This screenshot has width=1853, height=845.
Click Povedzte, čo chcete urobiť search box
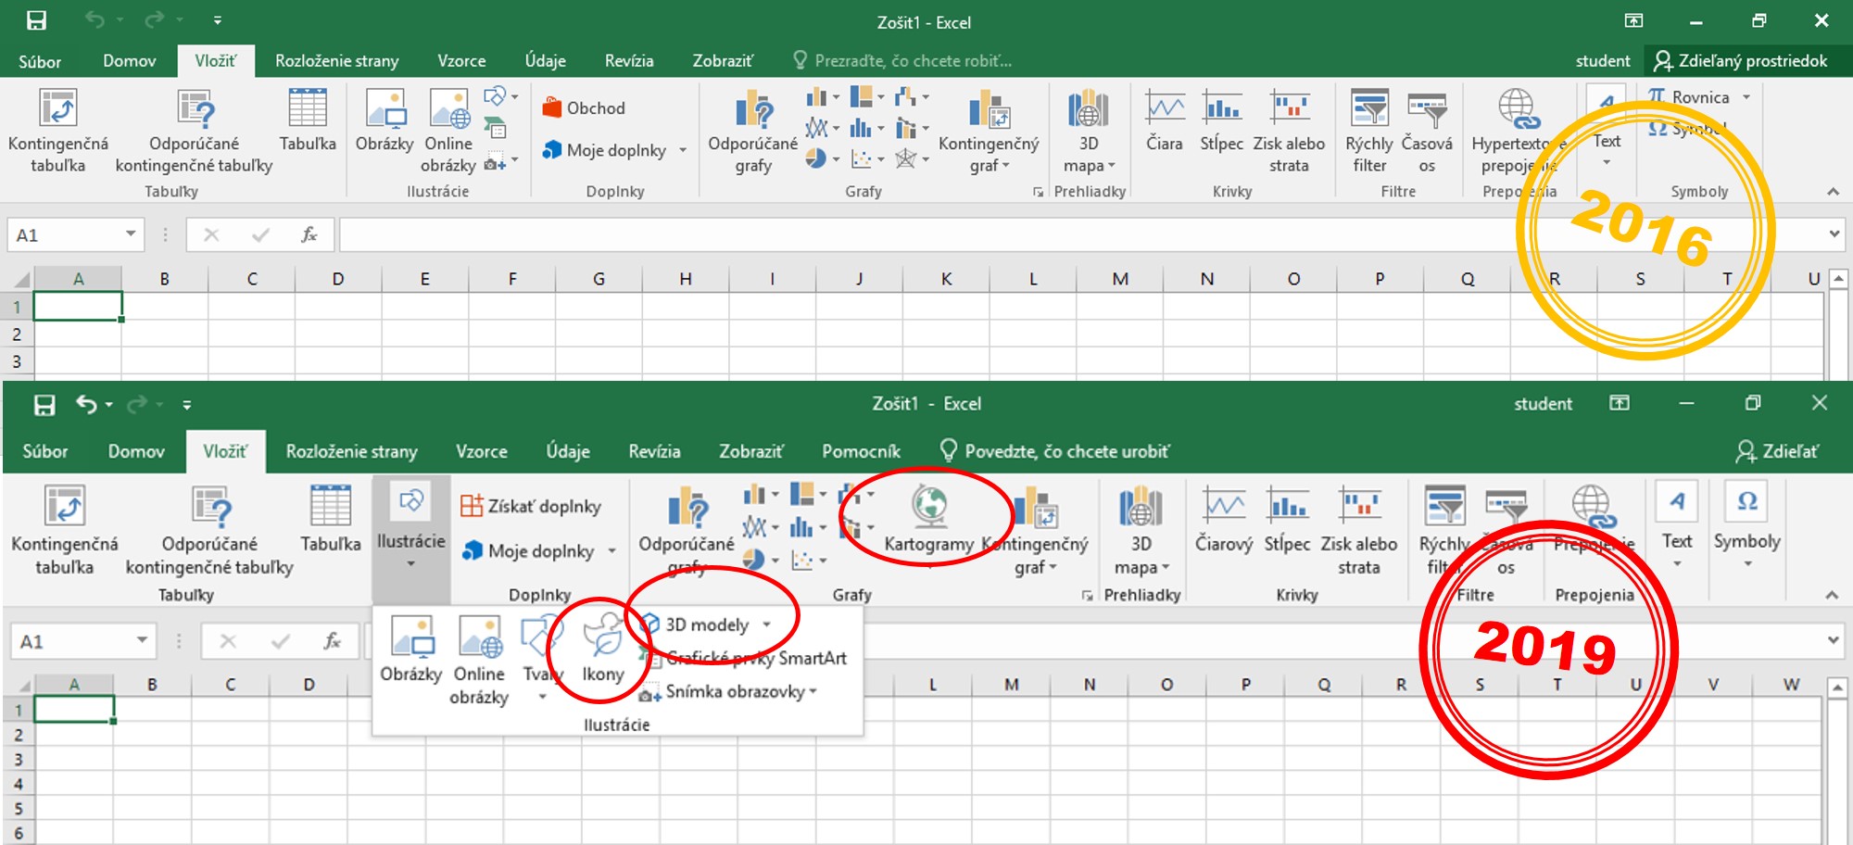pyautogui.click(x=1054, y=451)
